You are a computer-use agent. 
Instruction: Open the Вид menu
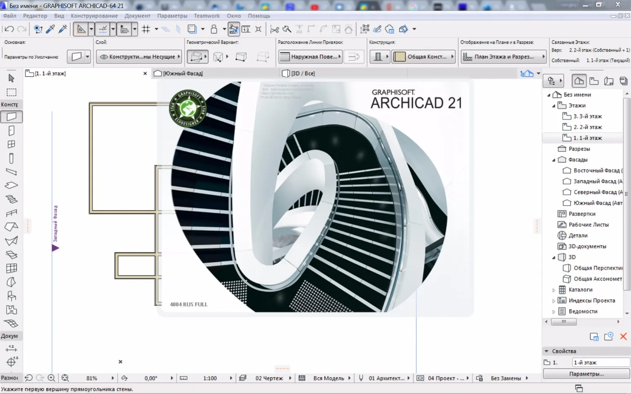(59, 16)
